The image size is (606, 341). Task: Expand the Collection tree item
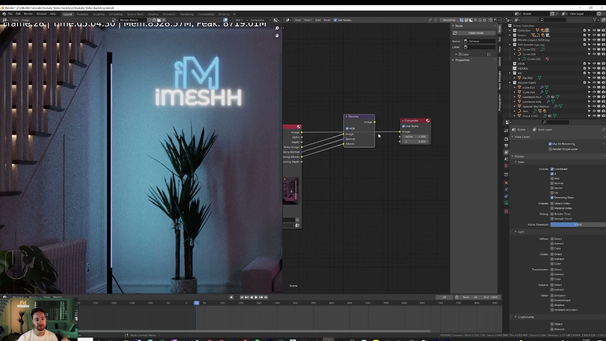pyautogui.click(x=510, y=31)
